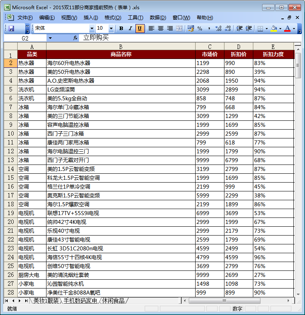This screenshot has width=305, height=315.
Task: Toggle Bold formatting
Action: [x=121, y=28]
